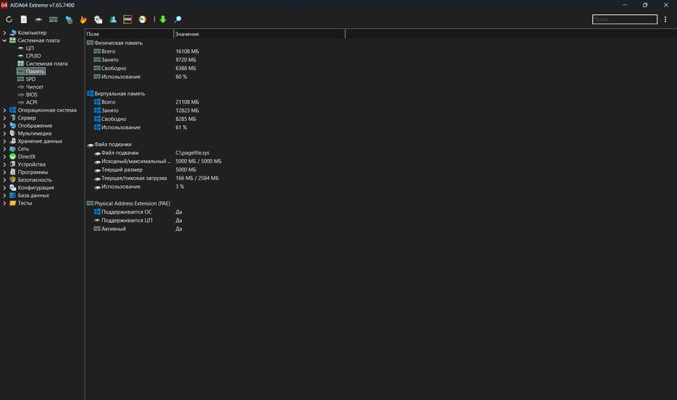The height and width of the screenshot is (400, 677).
Task: Click the CPU chip toolbar icon
Action: [39, 20]
